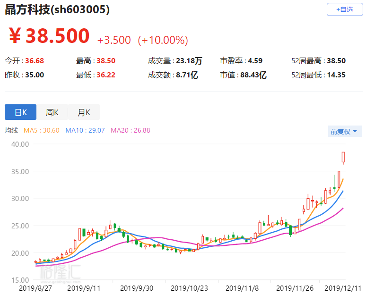Click the MA20 : 26.88 label
This screenshot has height=294, width=375.
(x=131, y=130)
